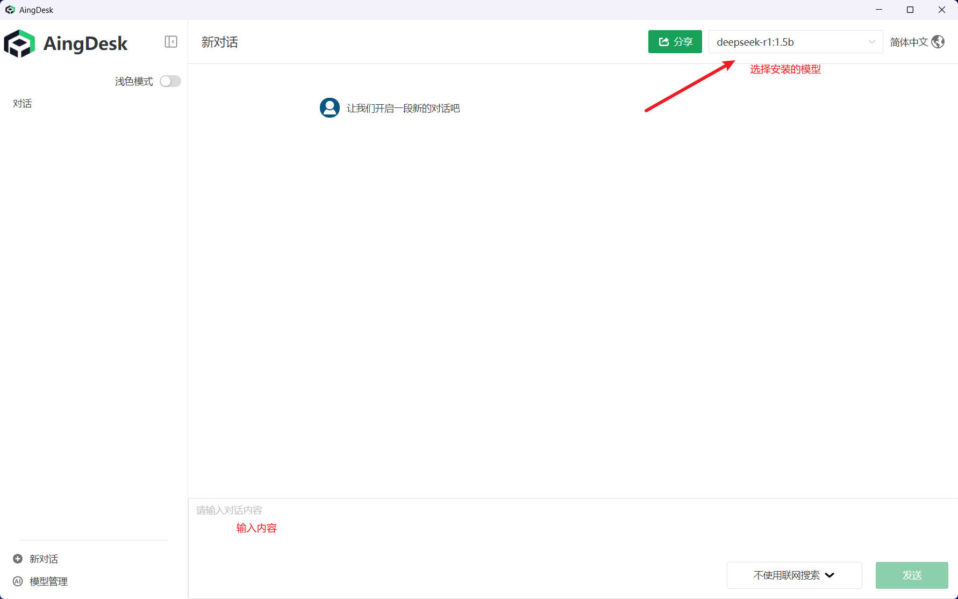
Task: Click the user avatar icon in chat
Action: (330, 107)
